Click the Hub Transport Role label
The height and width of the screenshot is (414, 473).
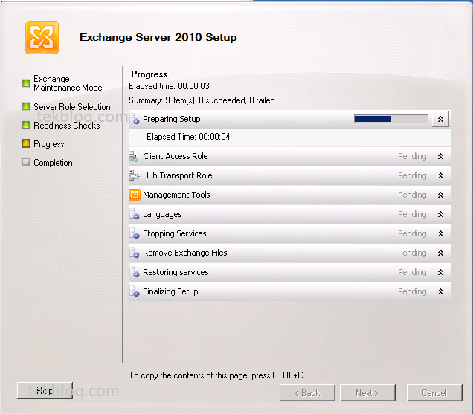tap(177, 175)
